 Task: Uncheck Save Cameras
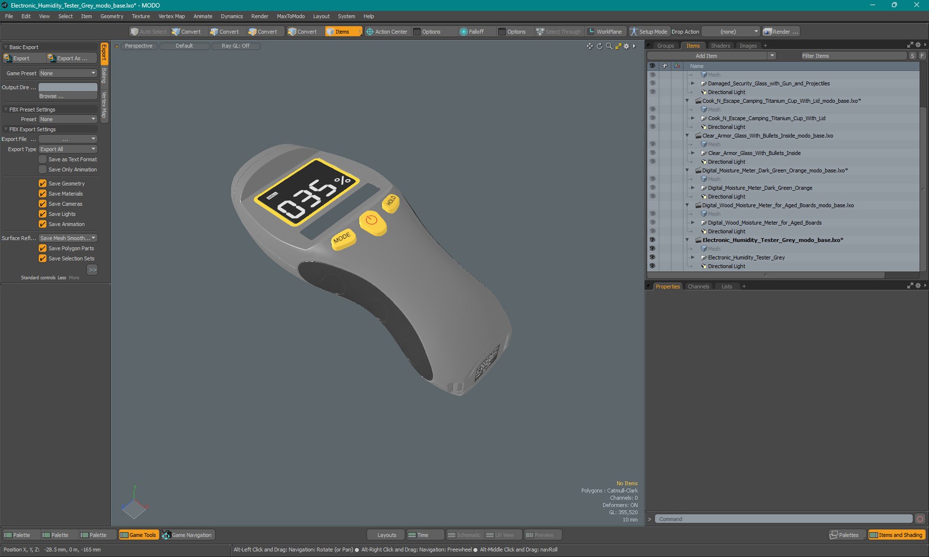click(x=43, y=204)
